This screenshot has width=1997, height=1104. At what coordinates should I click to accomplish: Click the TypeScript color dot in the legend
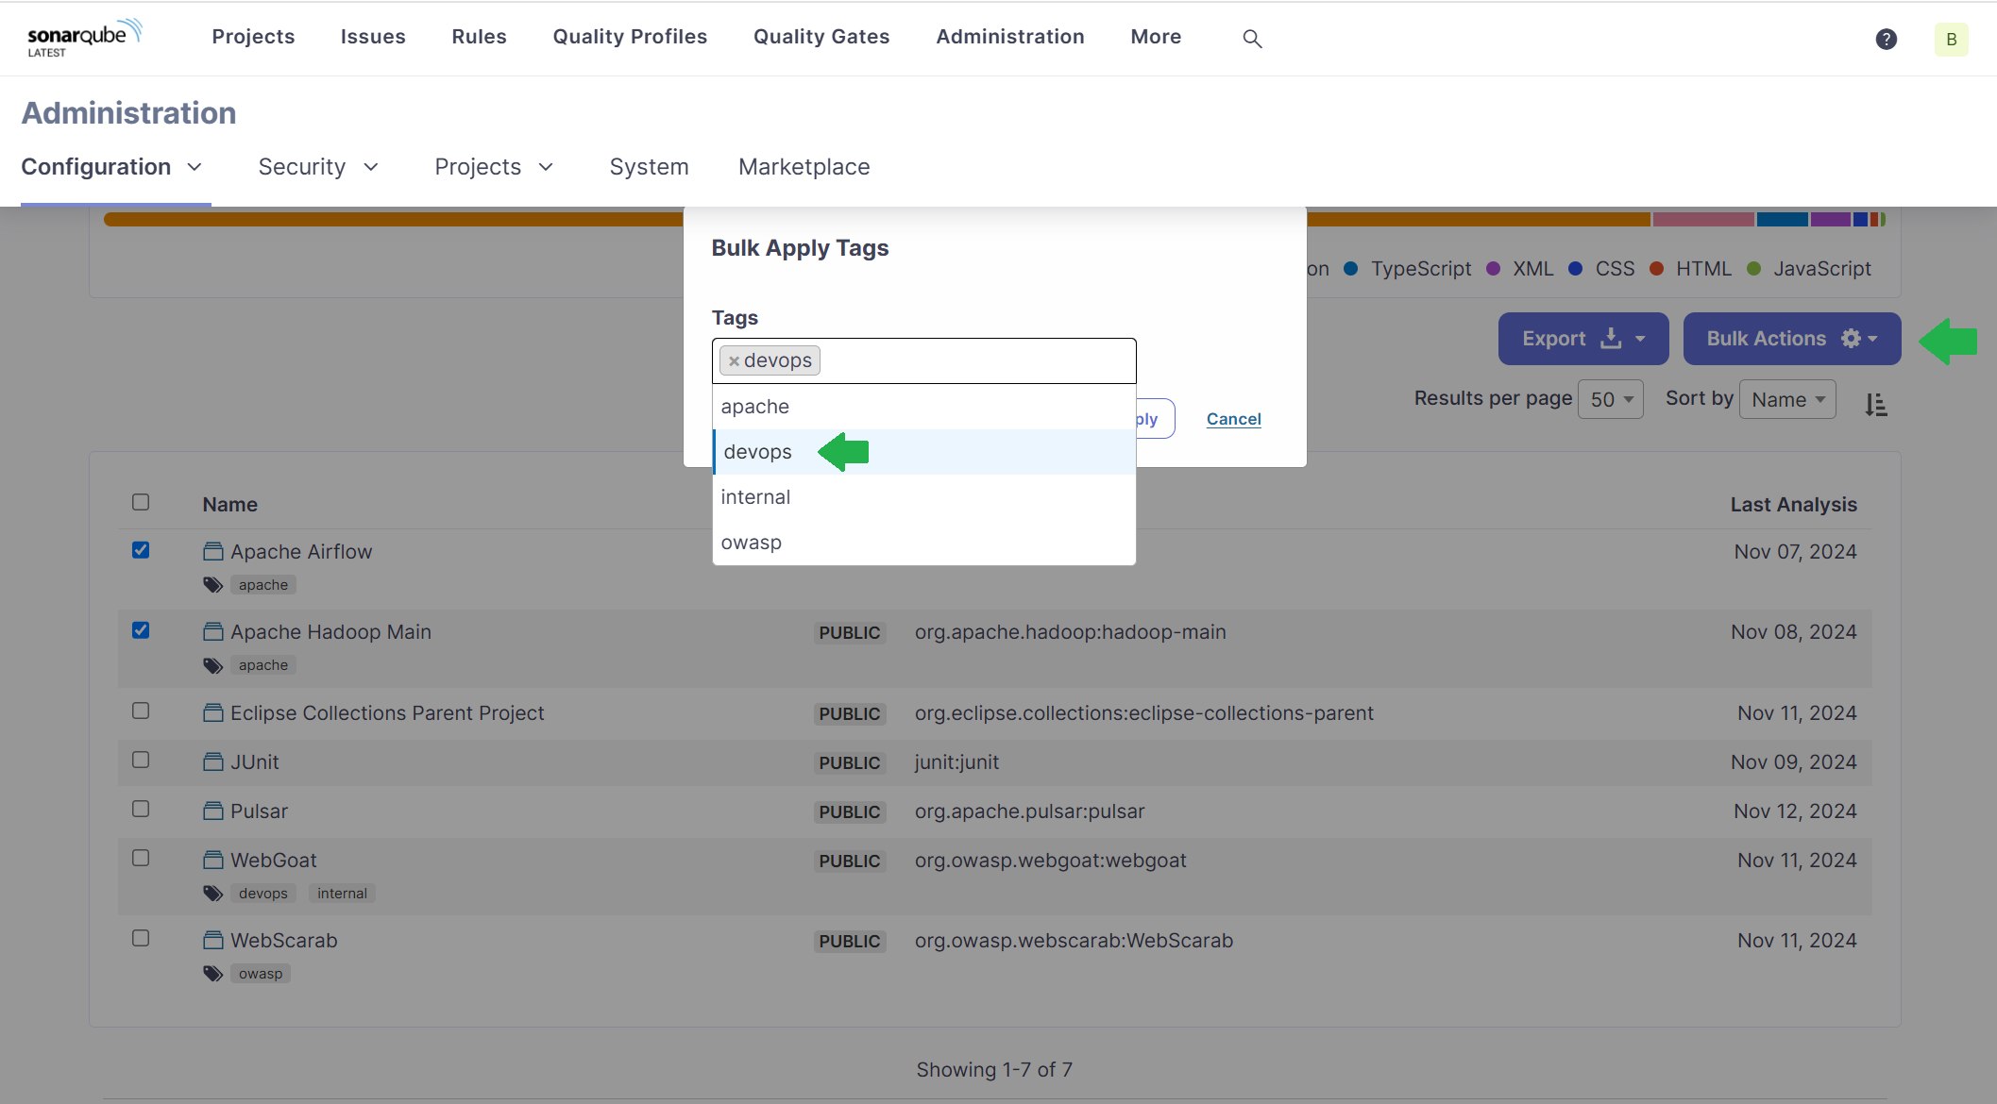point(1352,269)
